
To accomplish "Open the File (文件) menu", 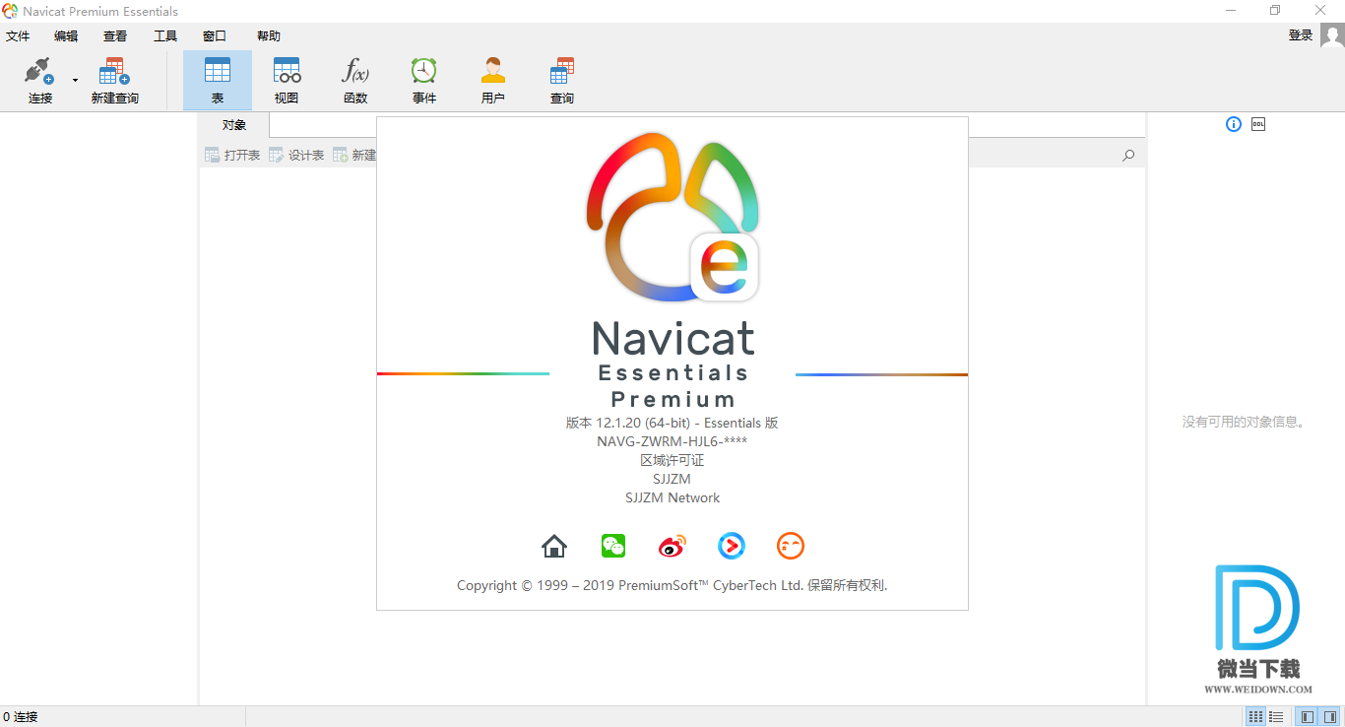I will [18, 35].
